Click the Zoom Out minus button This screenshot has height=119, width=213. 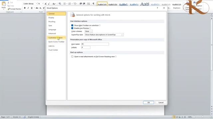tap(194, 117)
